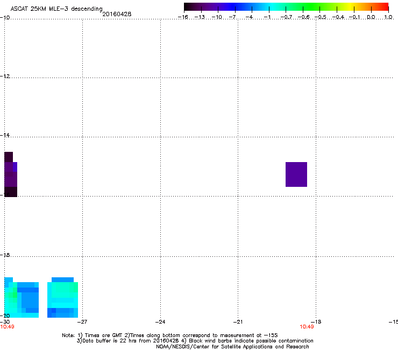398x350 pixels.
Task: Click the latitude axis label -18
Action: pyautogui.click(x=5, y=255)
